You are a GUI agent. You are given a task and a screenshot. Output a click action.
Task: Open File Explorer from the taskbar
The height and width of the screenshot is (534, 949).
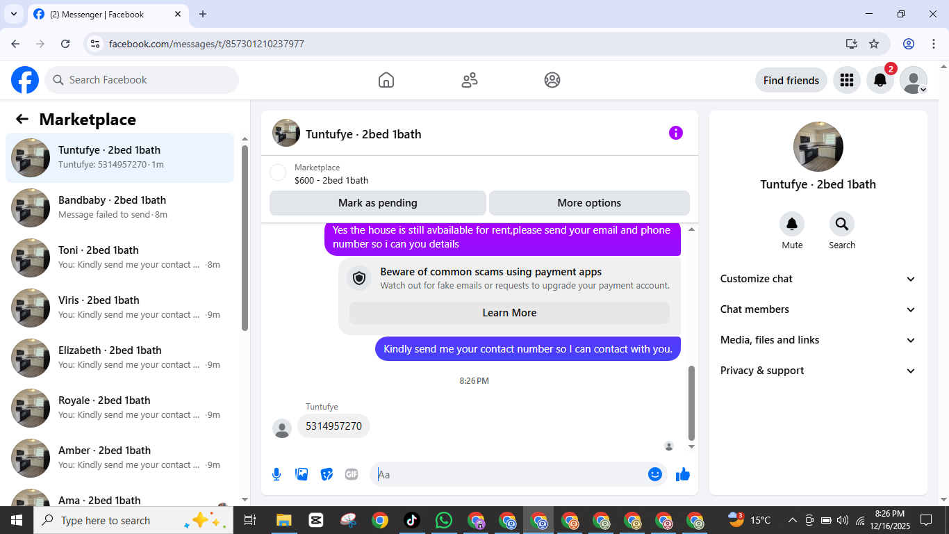tap(283, 520)
